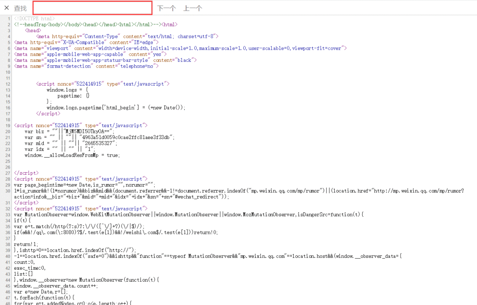Click the '__observer_data.count++' line
The height and width of the screenshot is (305, 477).
click(56, 286)
